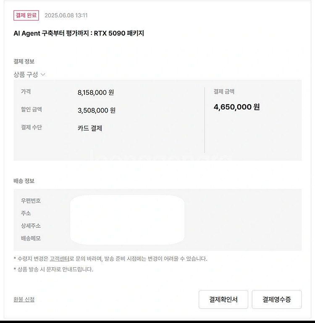The image size is (315, 323).
Task: Click the 카드 결제 payment method value
Action: pos(90,128)
